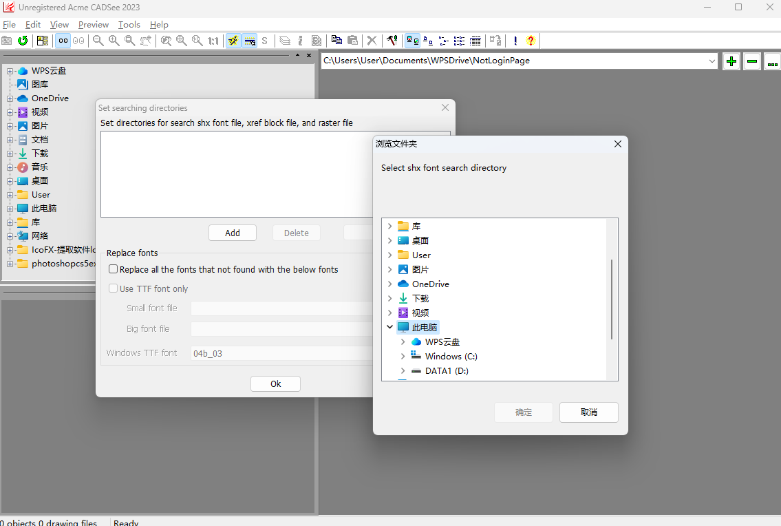The width and height of the screenshot is (781, 526).
Task: Click the Delete button in directories dialog
Action: 297,233
